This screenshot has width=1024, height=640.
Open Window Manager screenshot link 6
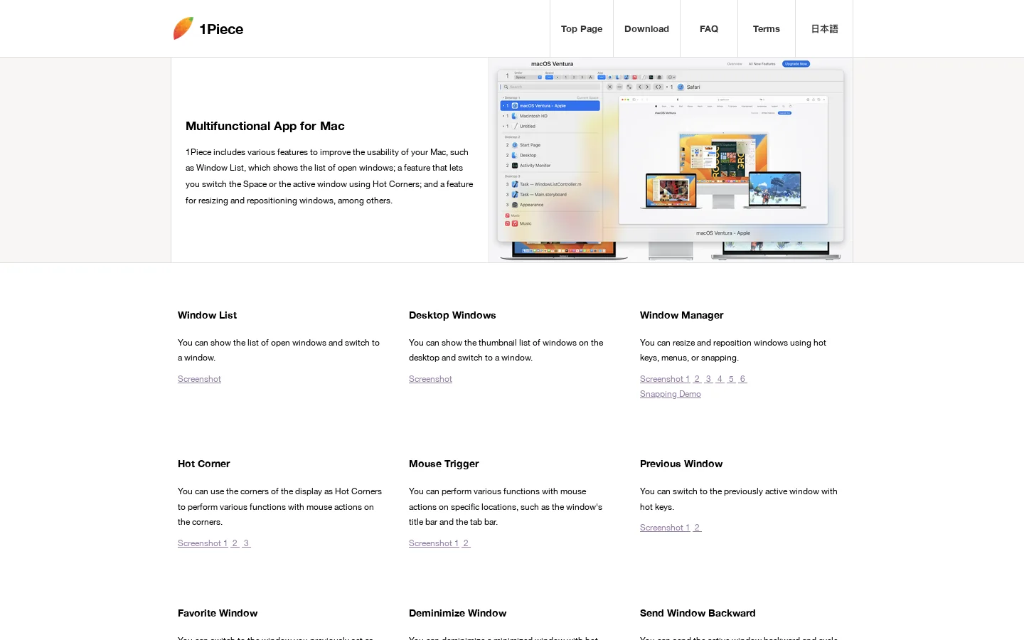pos(743,379)
